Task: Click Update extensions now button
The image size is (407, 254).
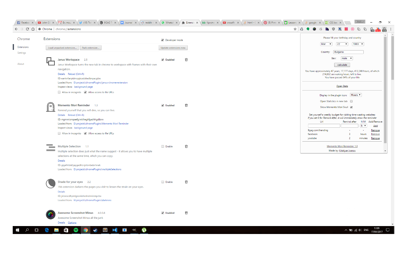Action: (173, 48)
